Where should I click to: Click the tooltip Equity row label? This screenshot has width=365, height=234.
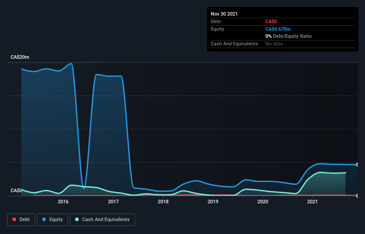point(217,29)
